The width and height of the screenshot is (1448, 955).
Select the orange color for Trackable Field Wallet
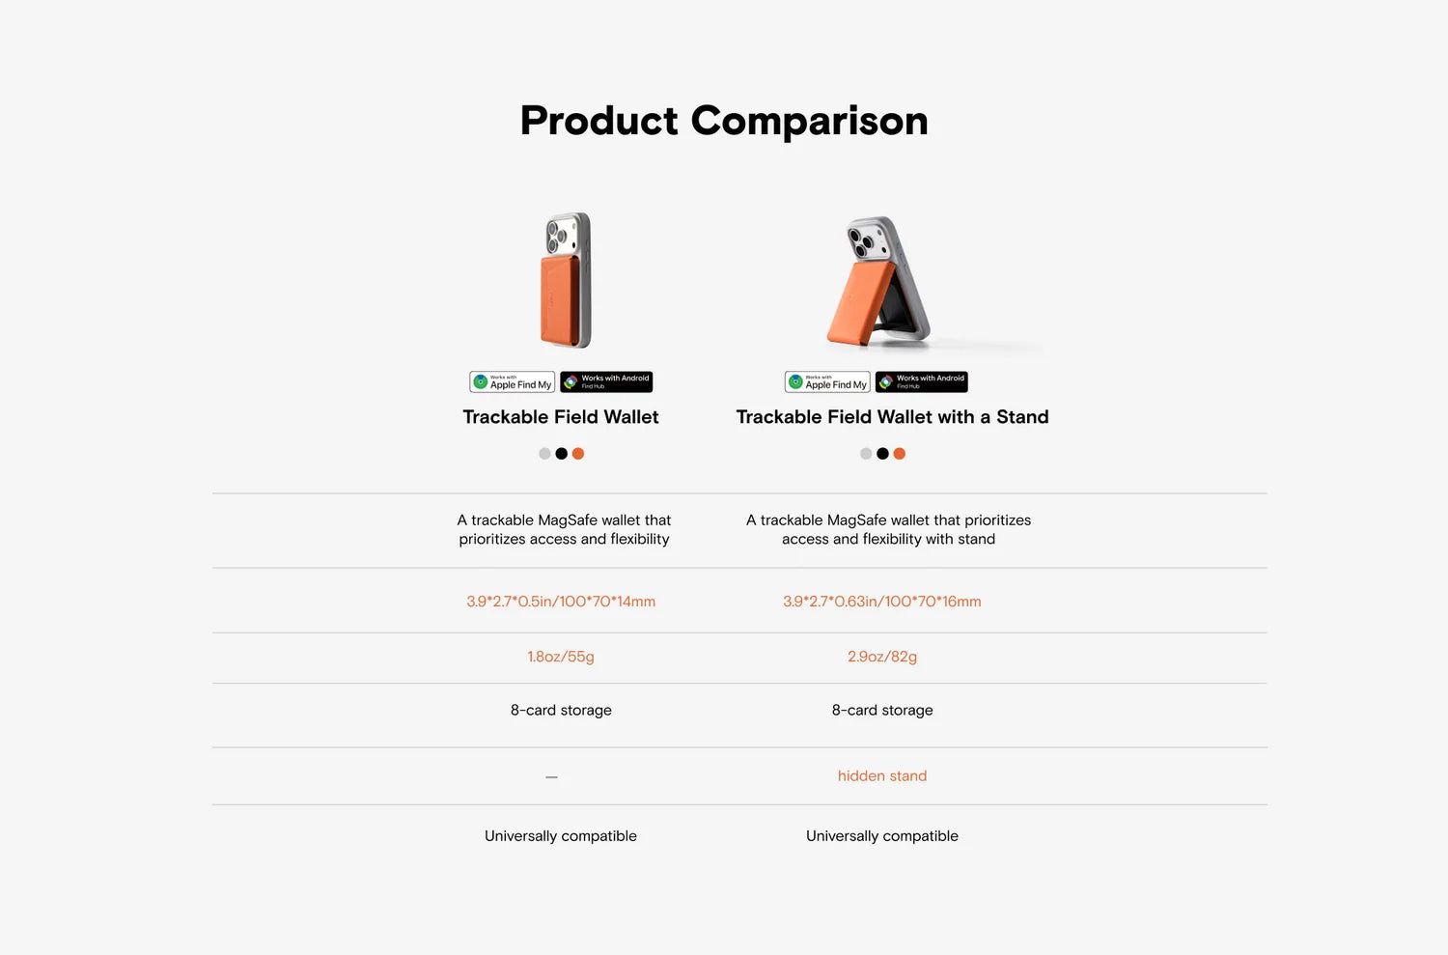[x=578, y=454]
